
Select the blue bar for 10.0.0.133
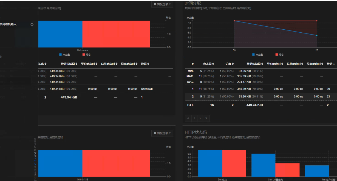pos(60,163)
